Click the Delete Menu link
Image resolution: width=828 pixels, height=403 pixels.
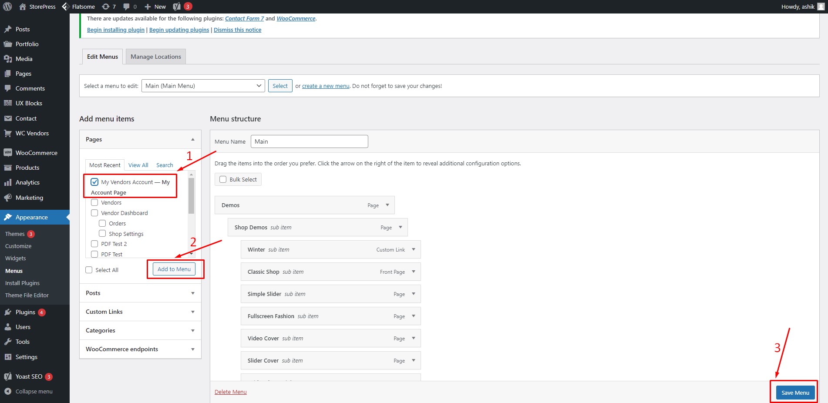[230, 392]
